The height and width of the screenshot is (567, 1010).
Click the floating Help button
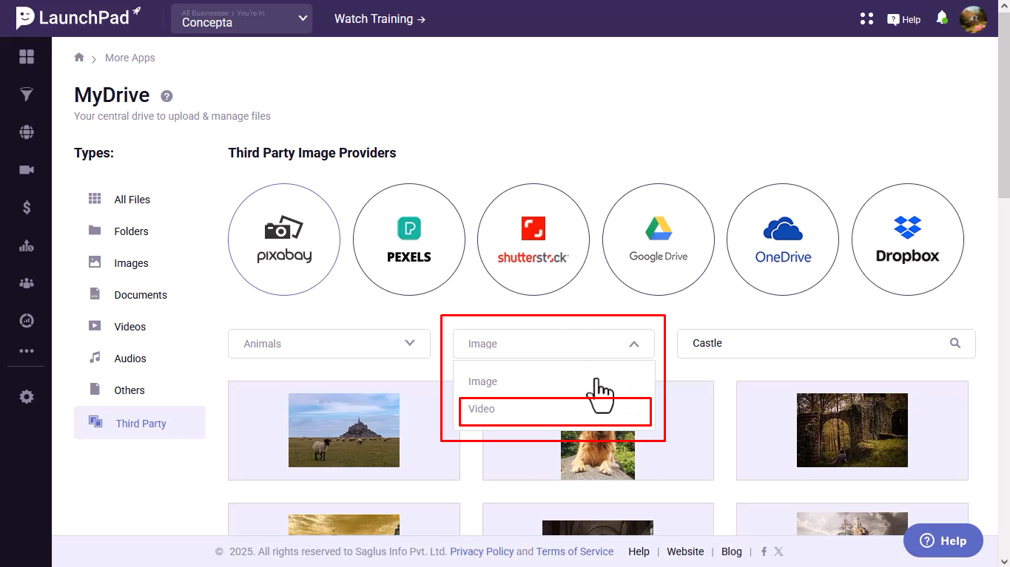(x=943, y=540)
